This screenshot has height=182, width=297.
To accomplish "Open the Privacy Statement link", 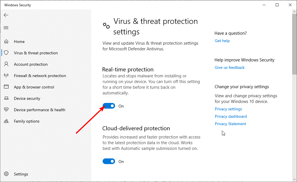I will tap(230, 124).
